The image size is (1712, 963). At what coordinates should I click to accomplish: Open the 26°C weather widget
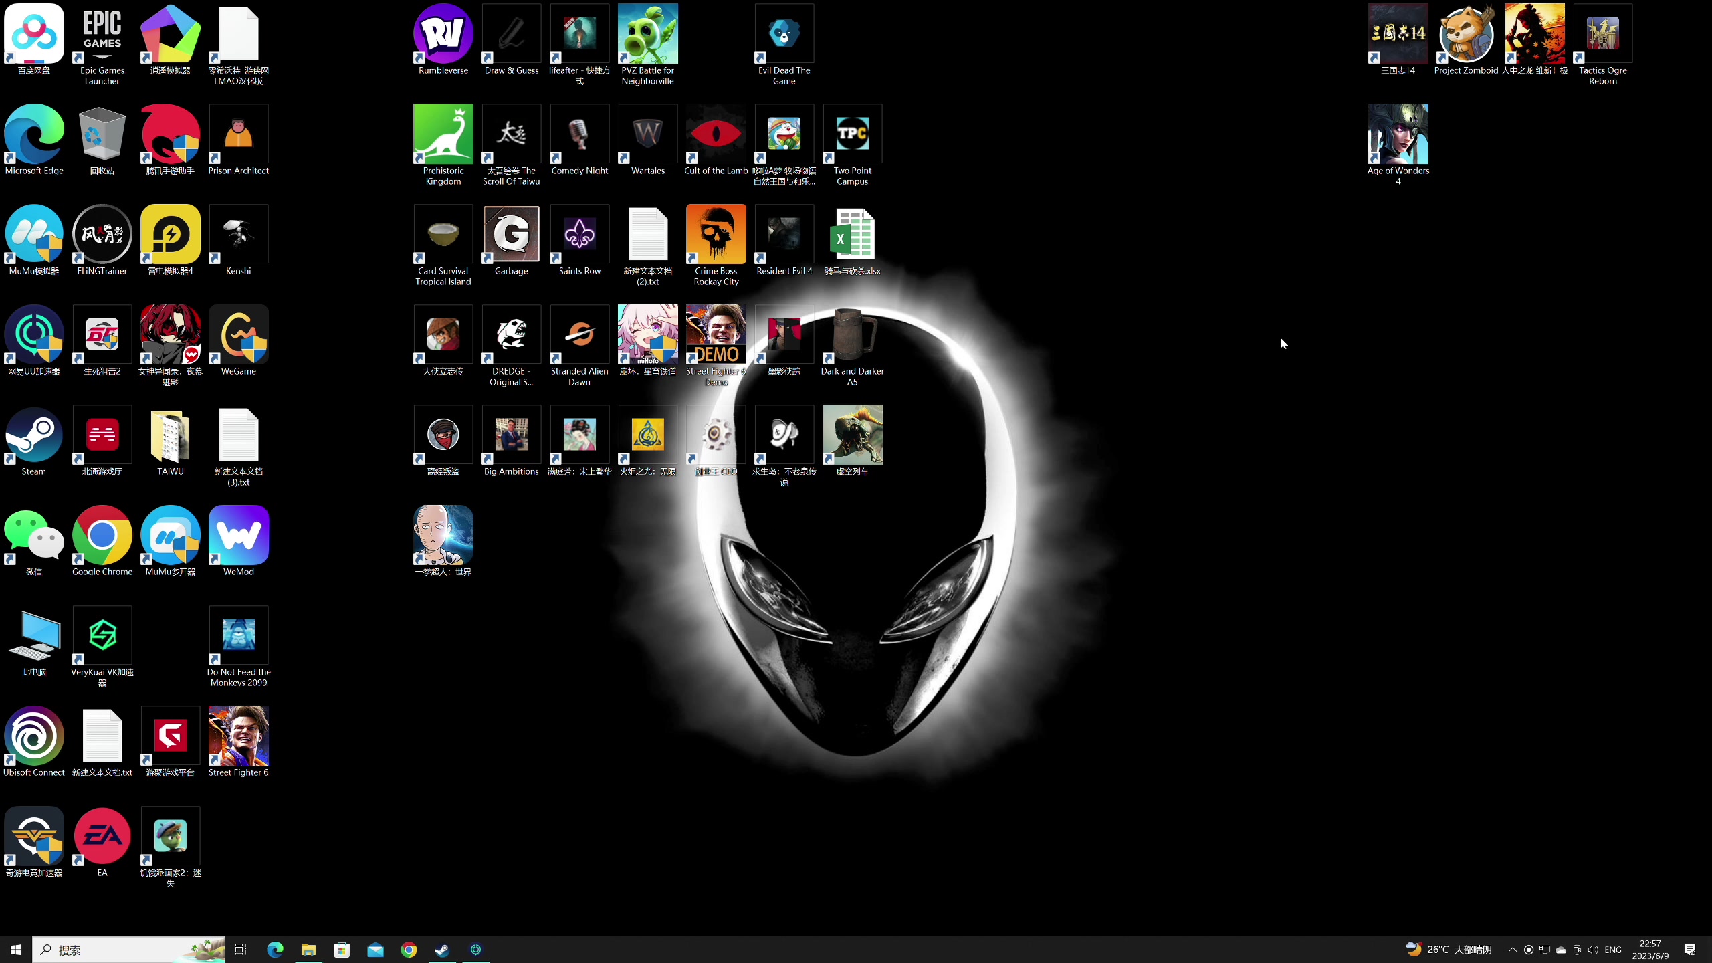click(x=1449, y=950)
